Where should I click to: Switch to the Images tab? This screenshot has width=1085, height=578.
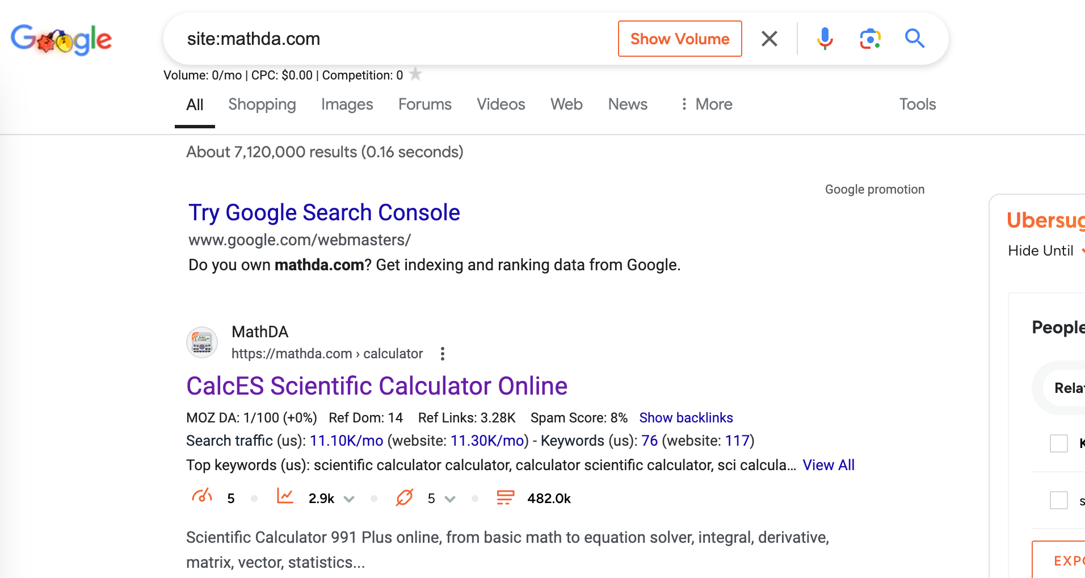click(347, 104)
